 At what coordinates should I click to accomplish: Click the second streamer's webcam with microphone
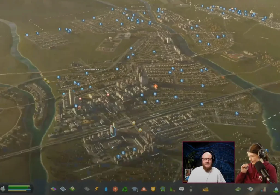click(x=257, y=163)
